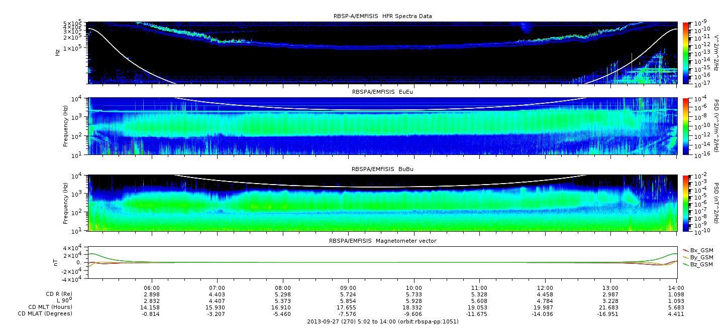Click the 10:00 time axis label

tap(413, 288)
